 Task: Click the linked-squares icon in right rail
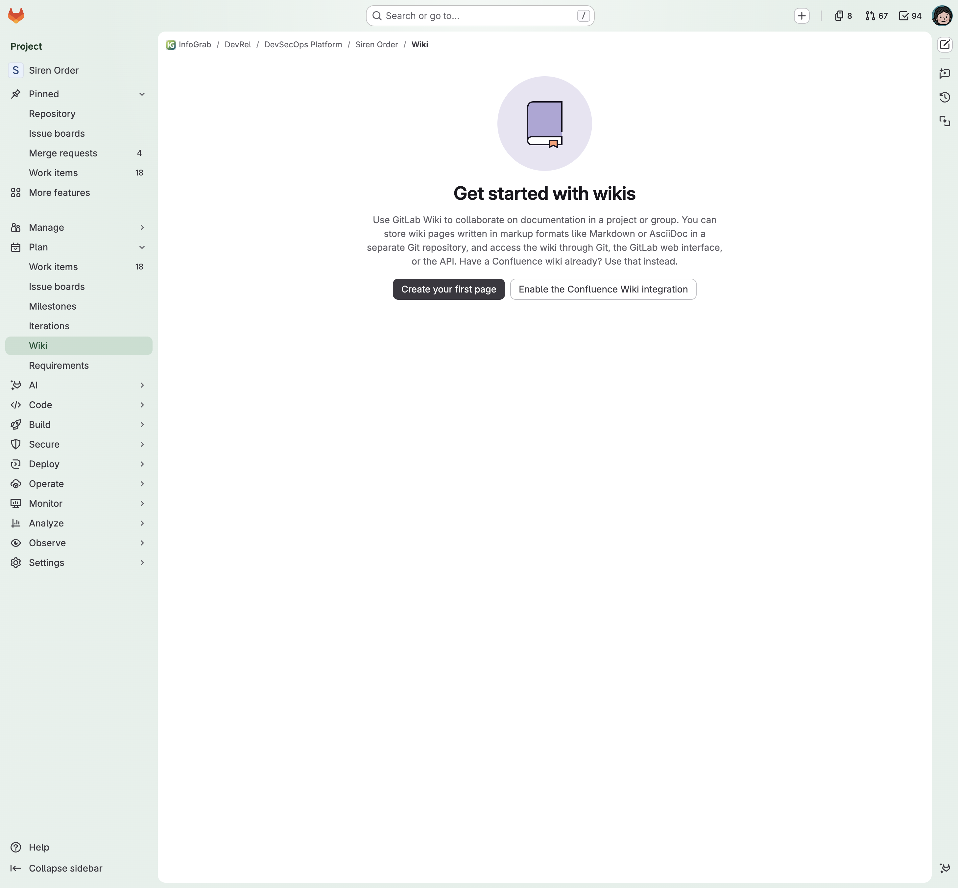click(945, 121)
